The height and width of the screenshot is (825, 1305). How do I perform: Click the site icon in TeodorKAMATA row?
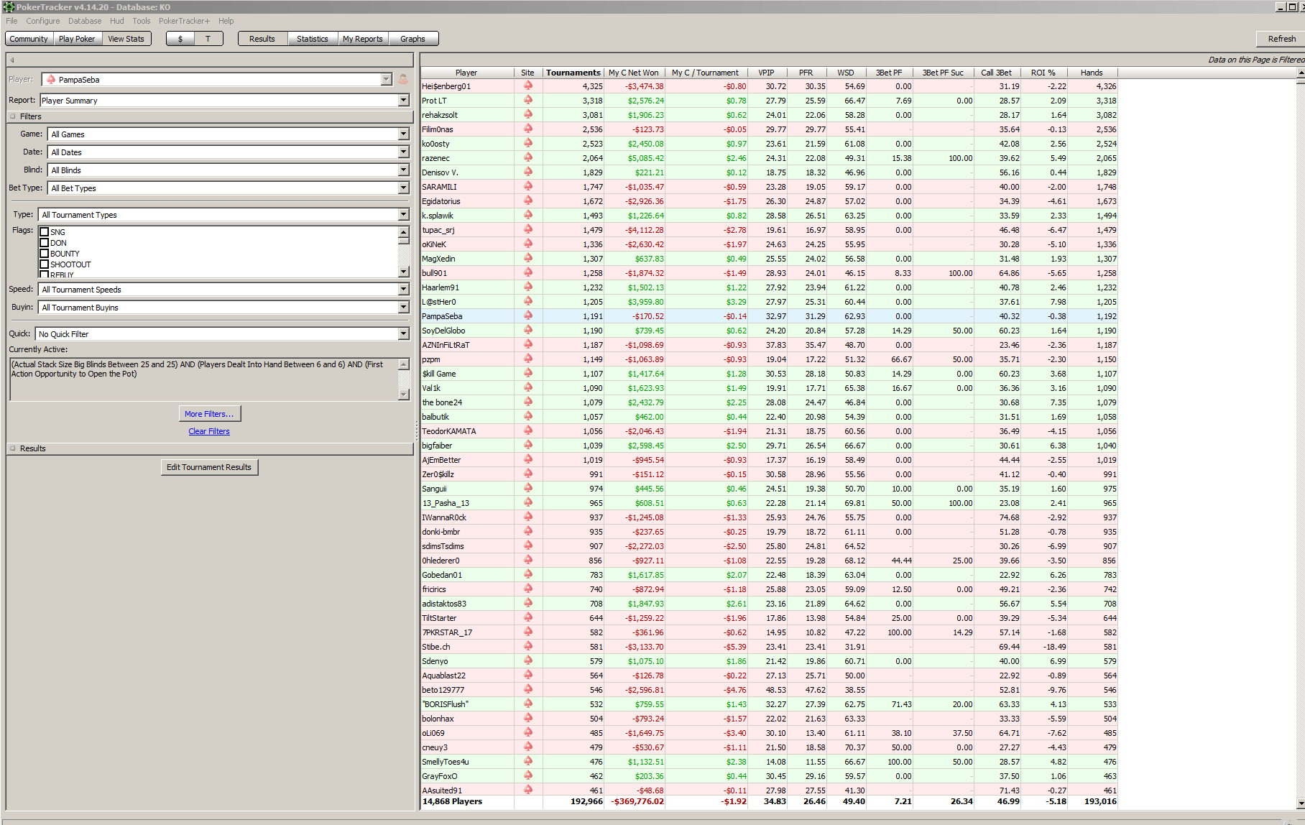tap(528, 431)
